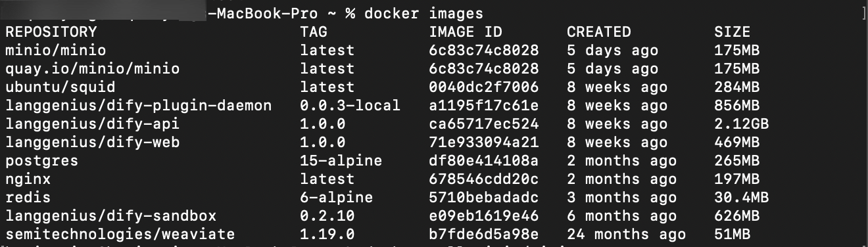Click the '24 months ago' created value
868x247 pixels.
(626, 234)
